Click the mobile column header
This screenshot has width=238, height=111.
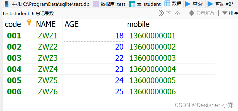pyautogui.click(x=170, y=24)
